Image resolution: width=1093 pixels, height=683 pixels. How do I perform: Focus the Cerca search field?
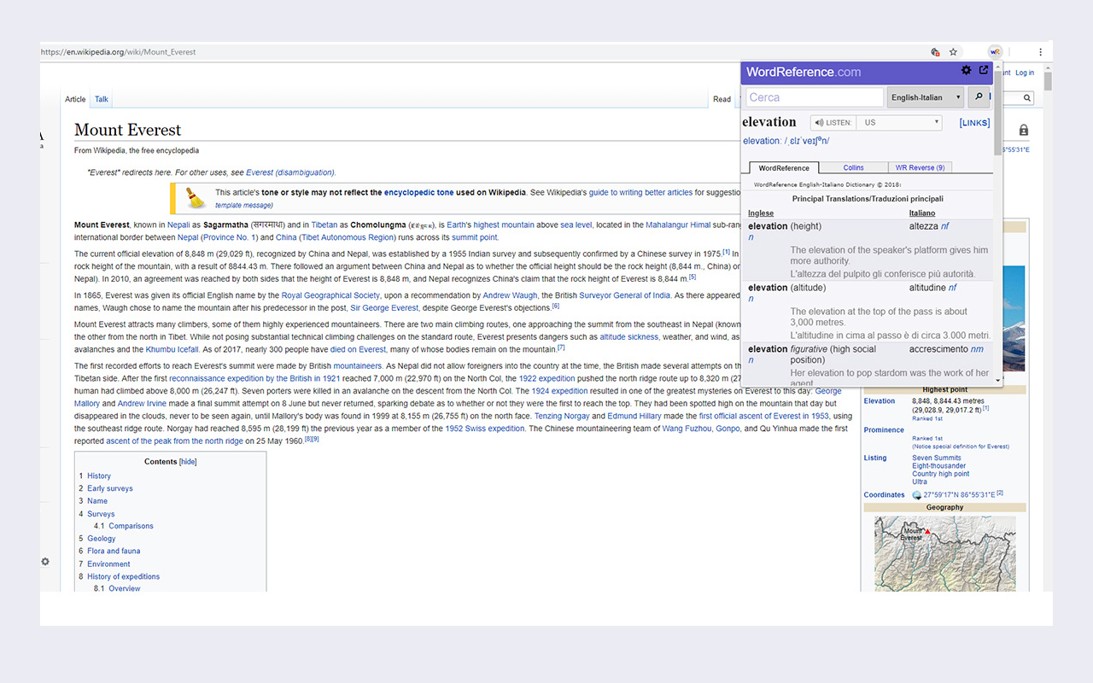[815, 97]
